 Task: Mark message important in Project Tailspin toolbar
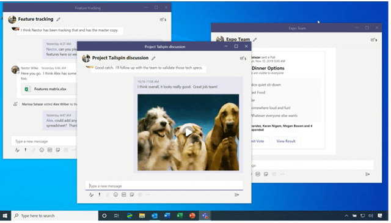pyautogui.click(x=100, y=195)
